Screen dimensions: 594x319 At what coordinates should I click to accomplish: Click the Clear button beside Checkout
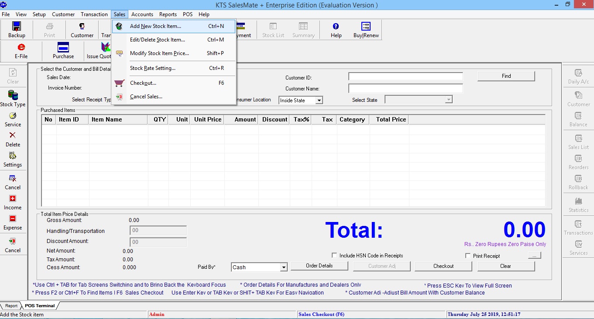[506, 266]
